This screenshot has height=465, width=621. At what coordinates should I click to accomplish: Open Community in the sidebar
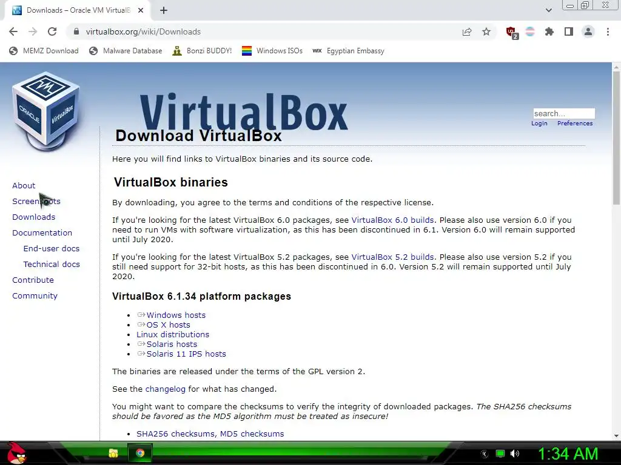(35, 295)
